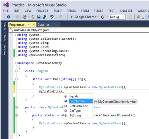Collapse the public class MyCustomClass block
This screenshot has height=139, width=149.
coord(17,107)
